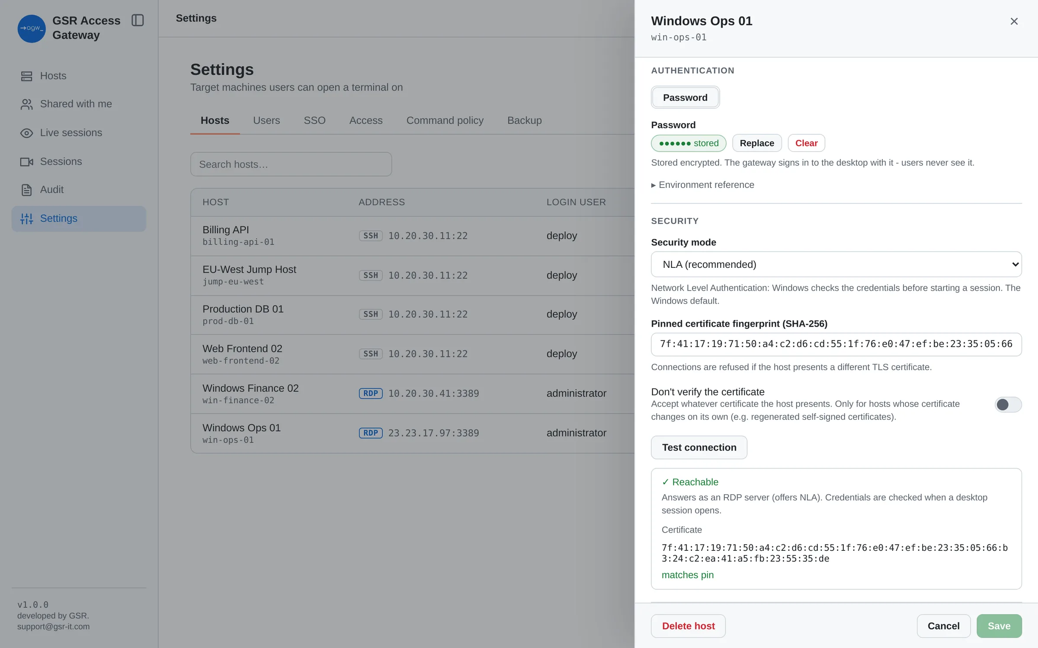Image resolution: width=1038 pixels, height=648 pixels.
Task: Switch to the SSO tab
Action: 314,120
